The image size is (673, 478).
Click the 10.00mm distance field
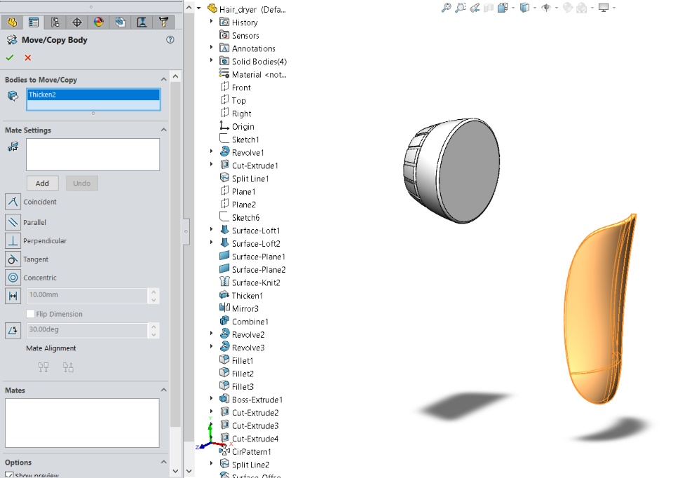point(87,295)
